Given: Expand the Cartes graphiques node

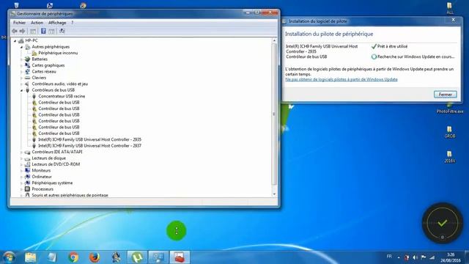Looking at the screenshot, I should click(21, 65).
